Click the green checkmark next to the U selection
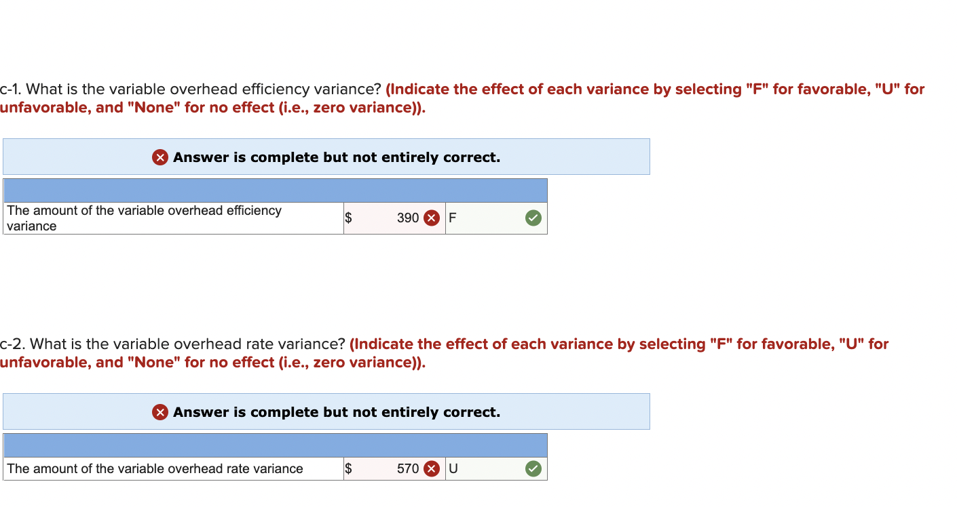Screen dimensions: 957x507 [532, 468]
